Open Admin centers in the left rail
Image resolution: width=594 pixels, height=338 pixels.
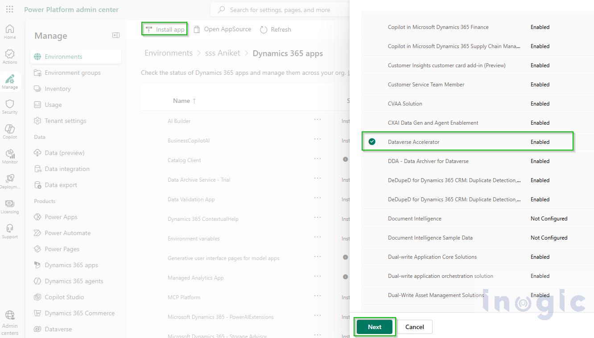[x=10, y=323]
